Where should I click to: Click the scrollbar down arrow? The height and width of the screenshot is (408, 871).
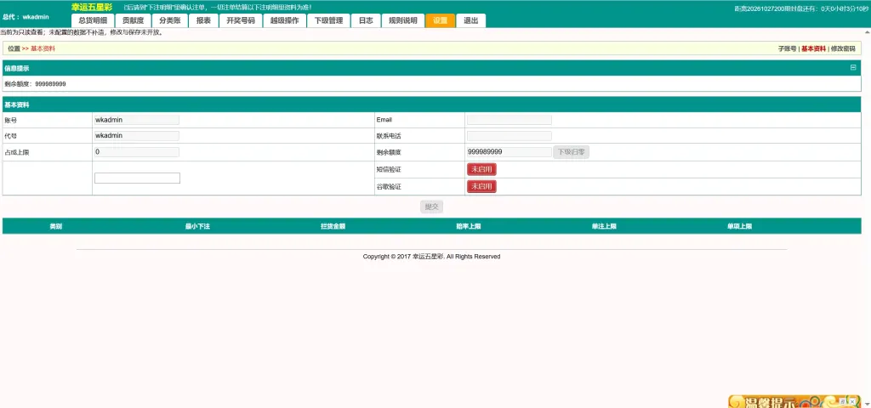(865, 404)
